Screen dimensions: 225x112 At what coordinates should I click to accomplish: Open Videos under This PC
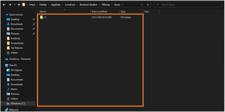pos(14,99)
